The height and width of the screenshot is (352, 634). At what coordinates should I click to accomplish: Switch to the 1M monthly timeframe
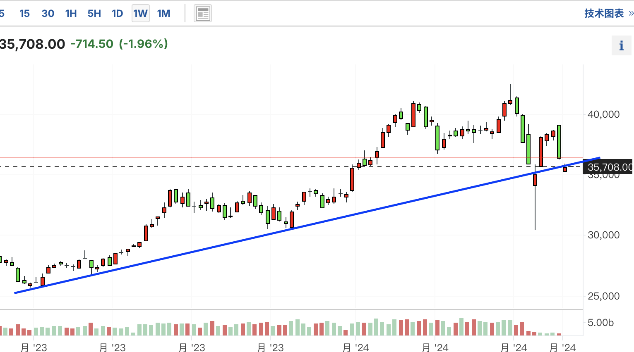pyautogui.click(x=164, y=14)
